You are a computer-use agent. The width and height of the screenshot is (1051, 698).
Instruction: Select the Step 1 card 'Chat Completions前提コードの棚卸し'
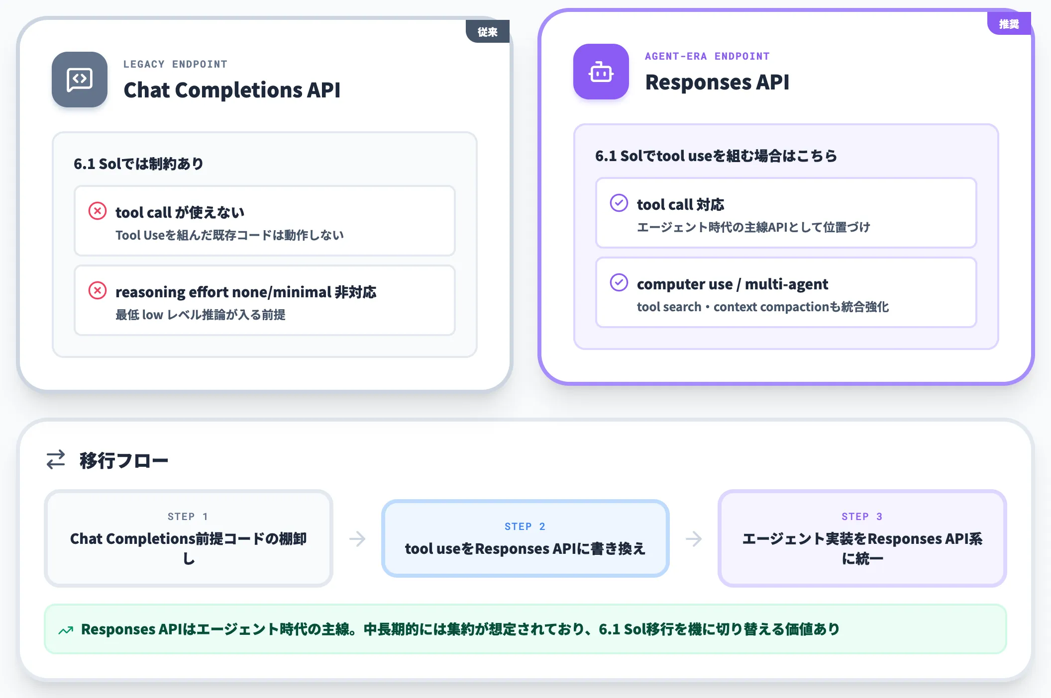tap(189, 538)
